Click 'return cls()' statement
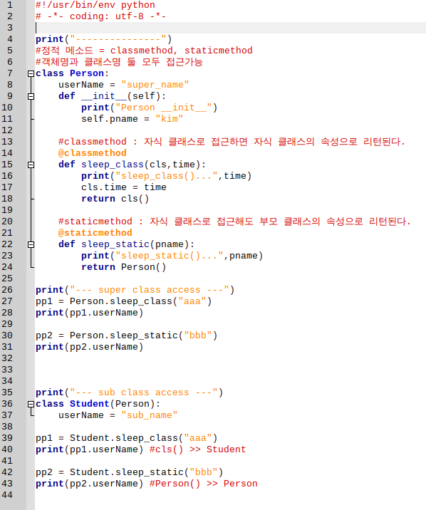 115,199
